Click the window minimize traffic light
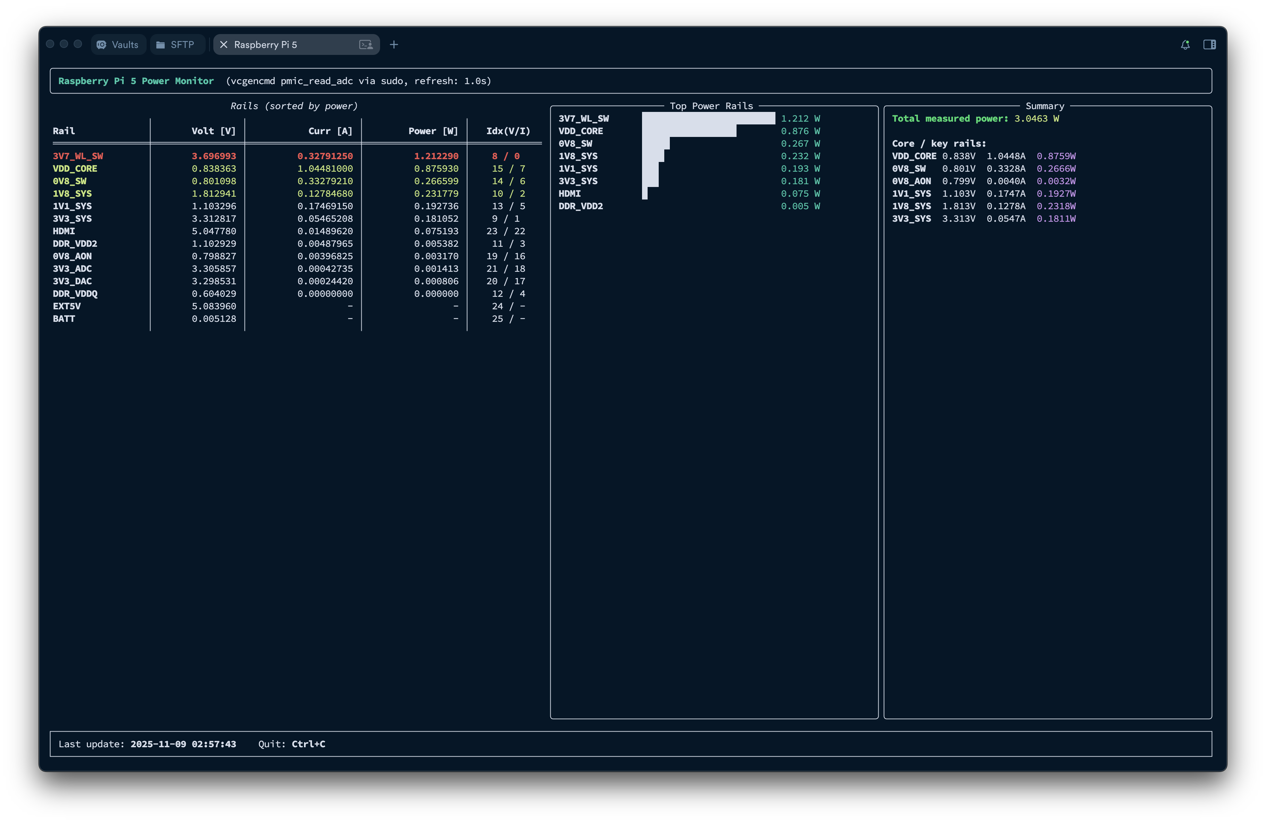 (x=64, y=44)
